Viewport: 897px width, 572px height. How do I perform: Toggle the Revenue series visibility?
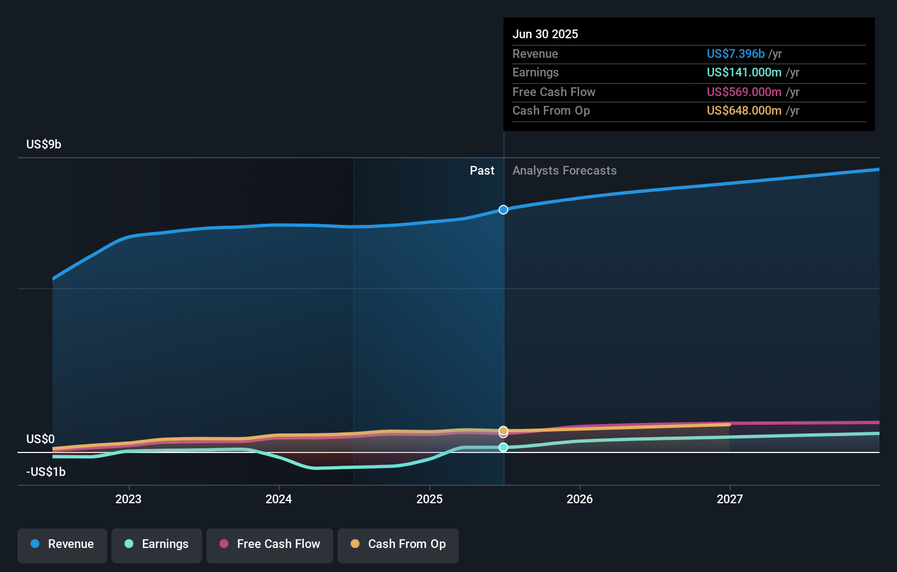62,545
